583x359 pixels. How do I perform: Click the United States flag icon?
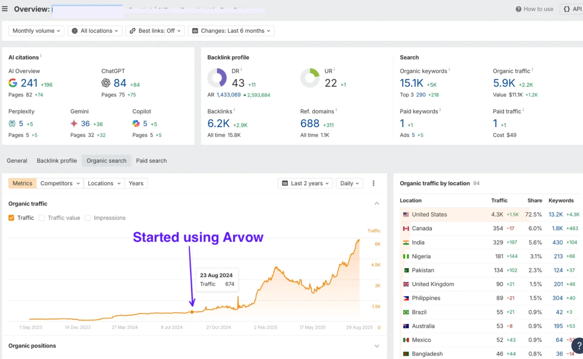pyautogui.click(x=406, y=215)
